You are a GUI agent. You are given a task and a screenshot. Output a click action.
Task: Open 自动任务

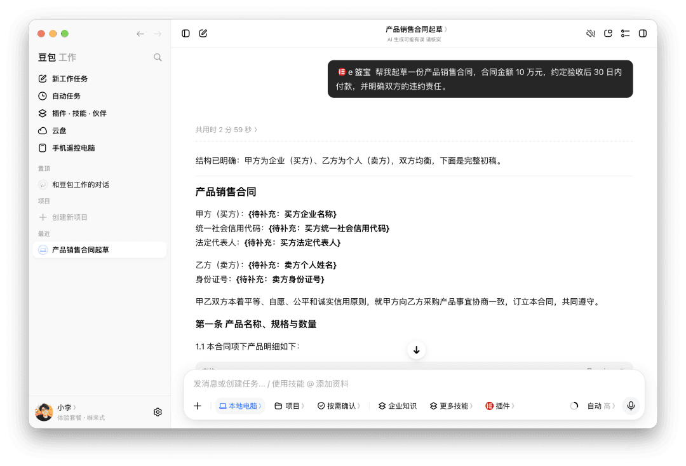click(x=100, y=96)
